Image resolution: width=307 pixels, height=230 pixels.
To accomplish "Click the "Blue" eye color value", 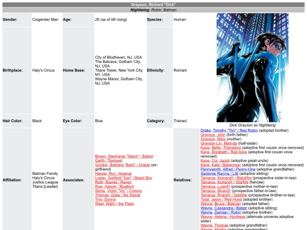I will tap(99, 120).
